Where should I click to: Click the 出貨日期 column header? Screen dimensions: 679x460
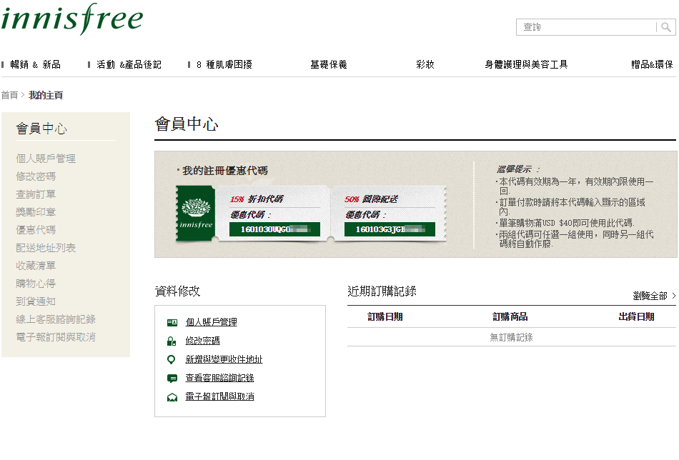(x=636, y=316)
